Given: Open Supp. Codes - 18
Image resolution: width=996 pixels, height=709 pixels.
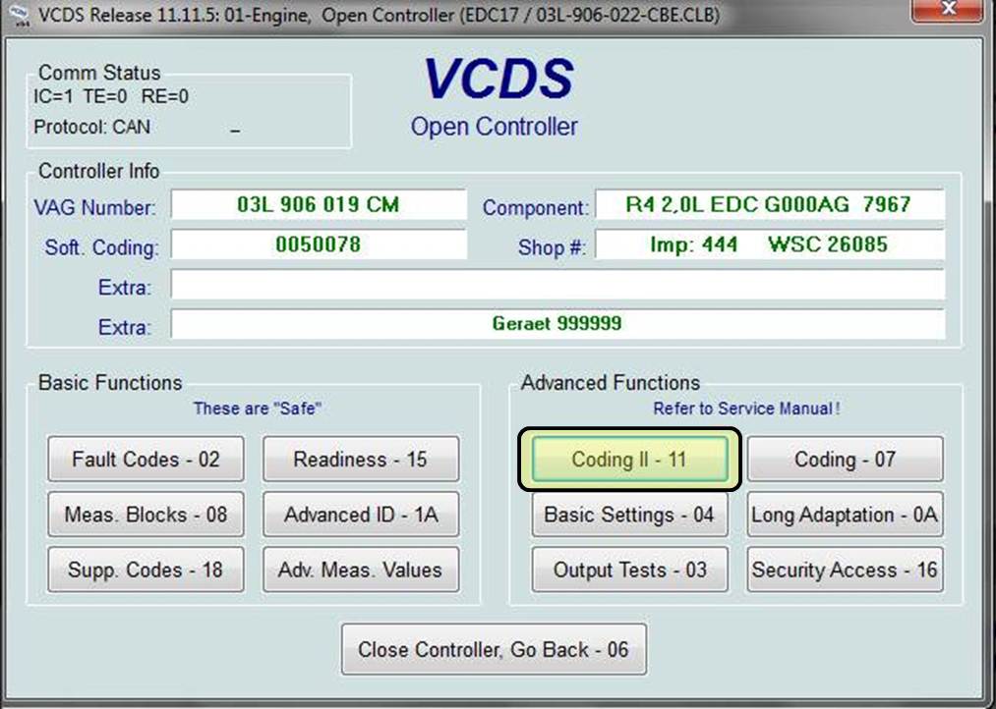Looking at the screenshot, I should click(146, 570).
